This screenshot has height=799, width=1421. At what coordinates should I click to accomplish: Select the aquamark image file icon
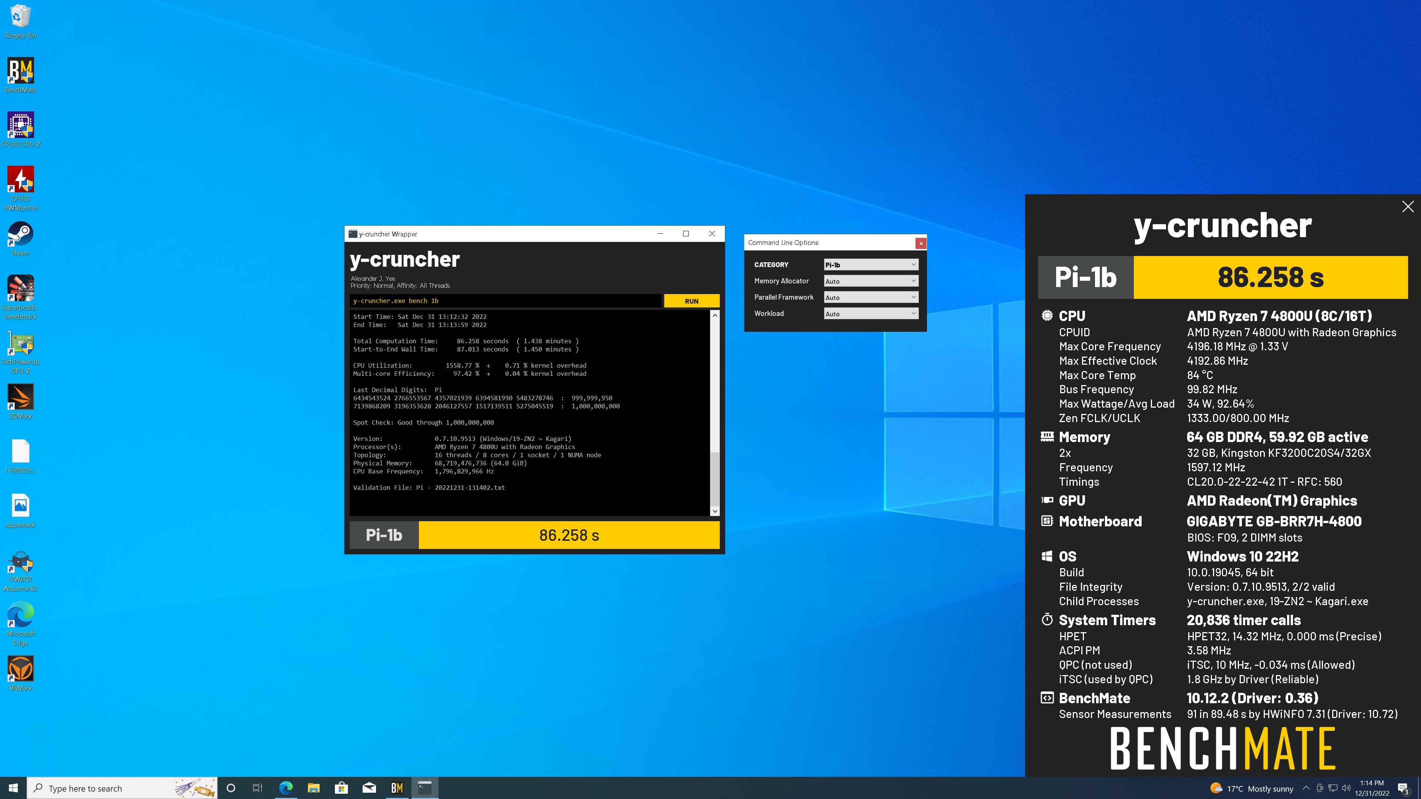[x=20, y=510]
